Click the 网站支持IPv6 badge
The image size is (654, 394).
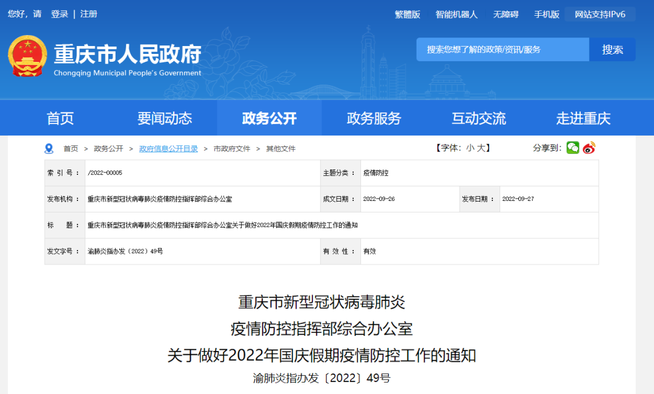(600, 15)
